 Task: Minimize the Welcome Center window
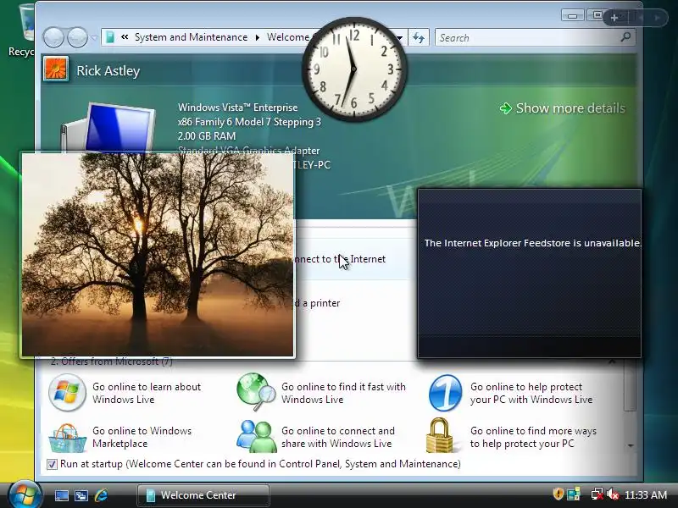tap(573, 15)
